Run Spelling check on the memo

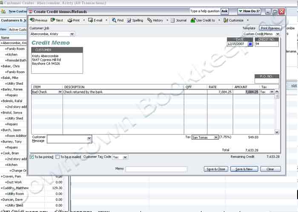coord(135,20)
